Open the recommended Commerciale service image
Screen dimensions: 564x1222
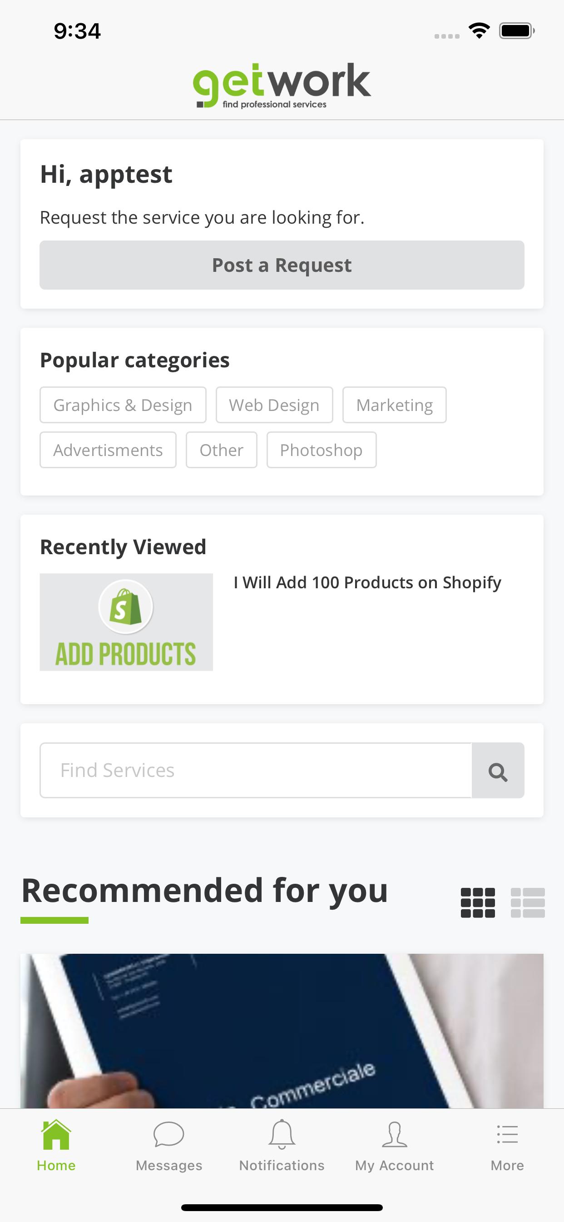pyautogui.click(x=282, y=1031)
